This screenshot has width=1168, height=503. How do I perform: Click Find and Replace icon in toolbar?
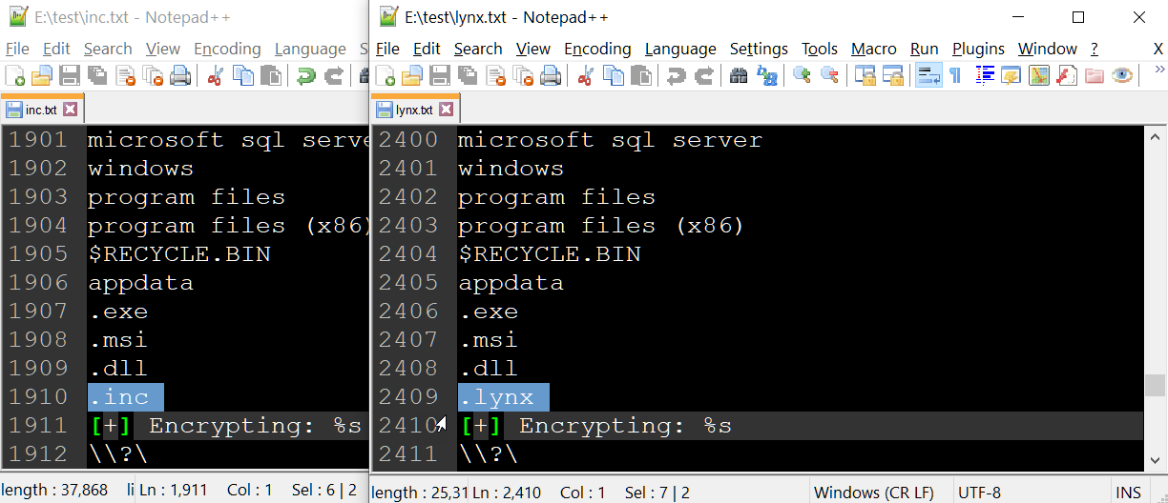766,76
